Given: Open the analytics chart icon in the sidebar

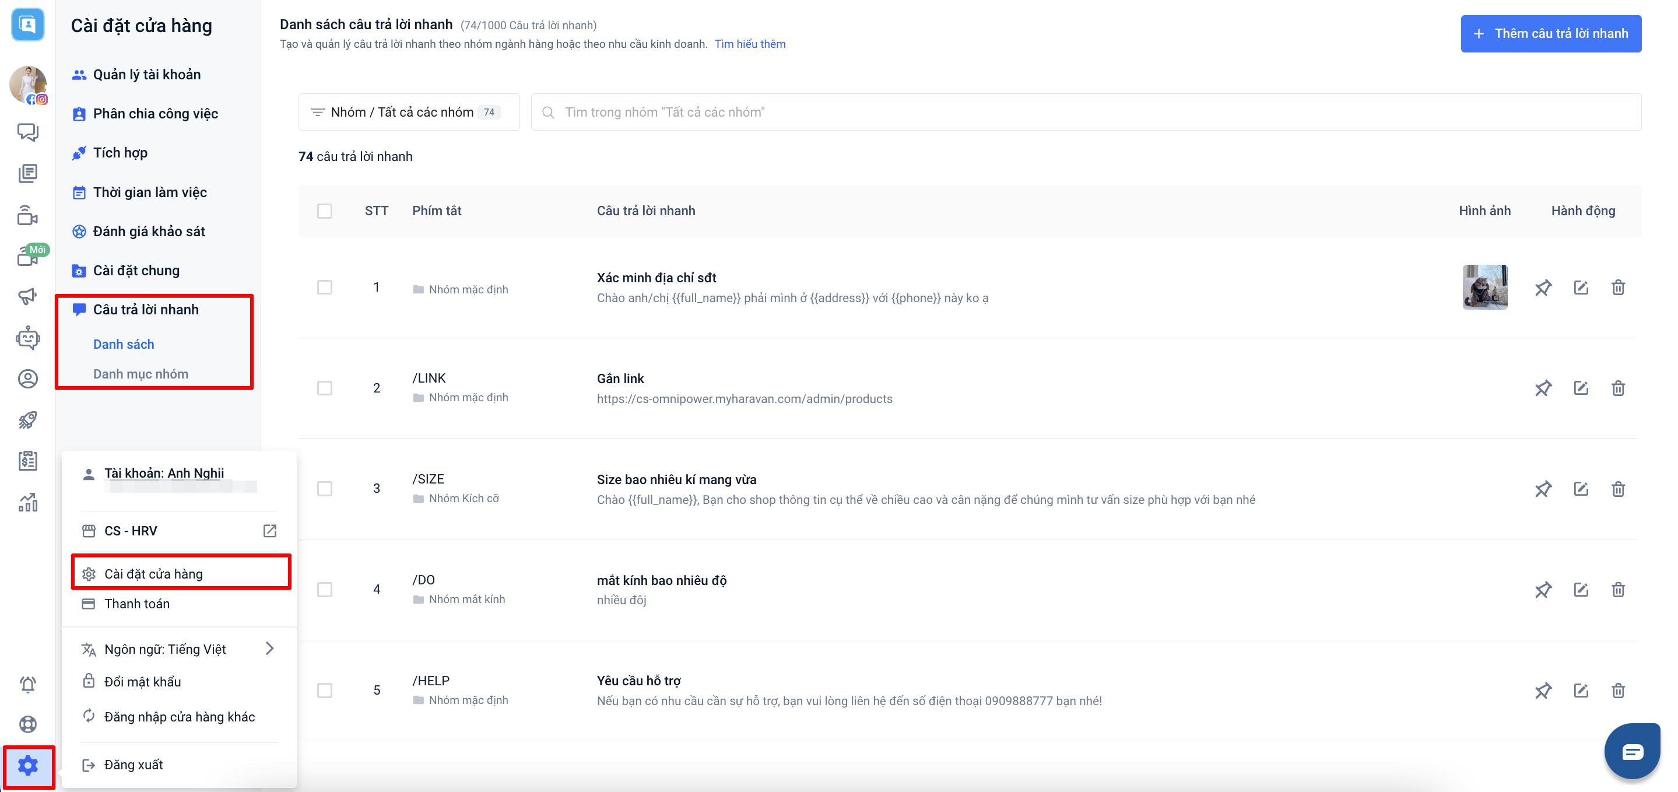Looking at the screenshot, I should pos(27,502).
